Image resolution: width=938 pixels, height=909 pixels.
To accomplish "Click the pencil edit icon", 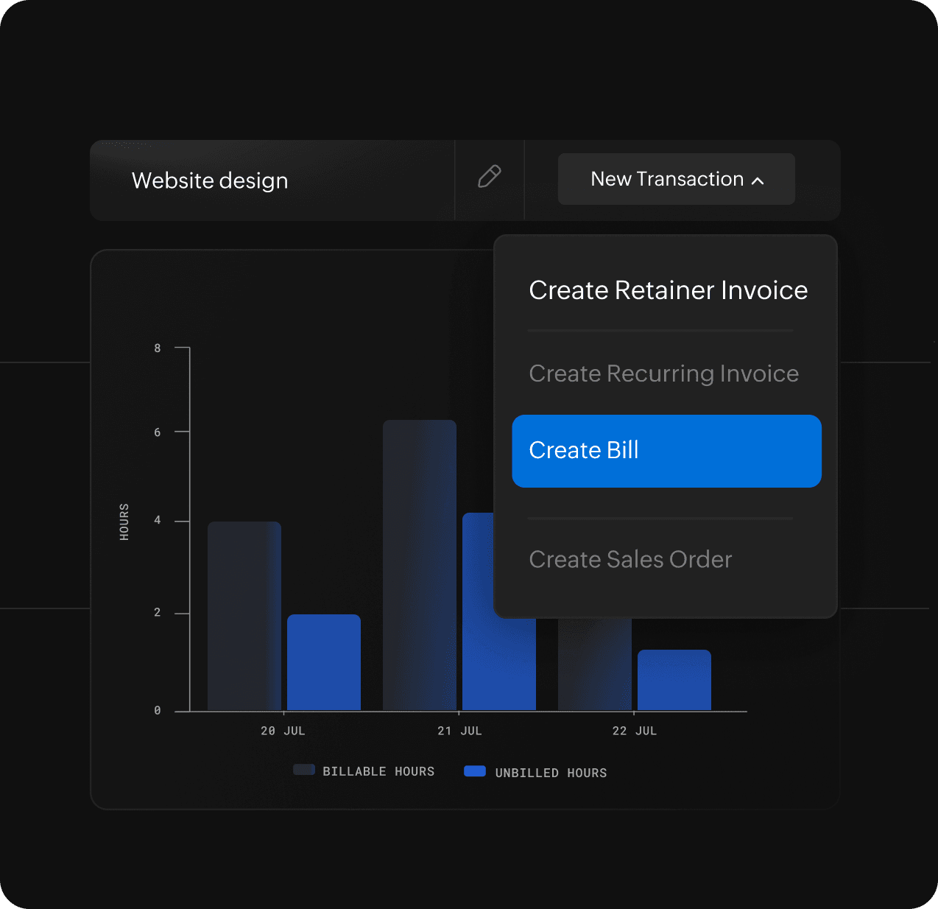I will coord(489,177).
